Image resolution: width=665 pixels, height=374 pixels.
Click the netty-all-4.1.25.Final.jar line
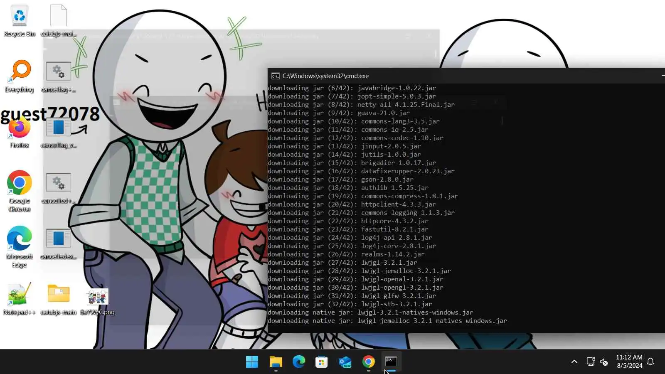pyautogui.click(x=361, y=105)
